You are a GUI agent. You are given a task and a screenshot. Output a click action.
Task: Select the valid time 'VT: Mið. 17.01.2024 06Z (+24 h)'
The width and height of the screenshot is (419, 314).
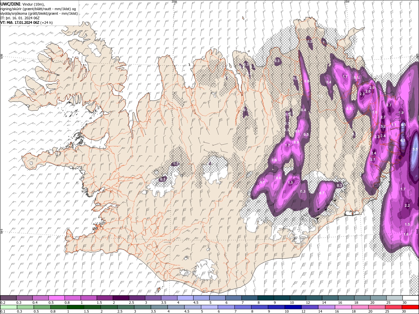pyautogui.click(x=27, y=23)
